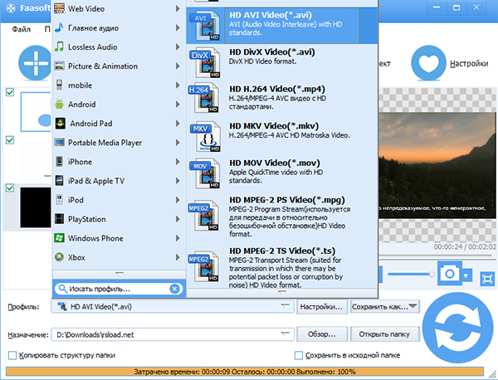Click the Web Video category icon
Image resolution: width=498 pixels, height=380 pixels.
[60, 8]
